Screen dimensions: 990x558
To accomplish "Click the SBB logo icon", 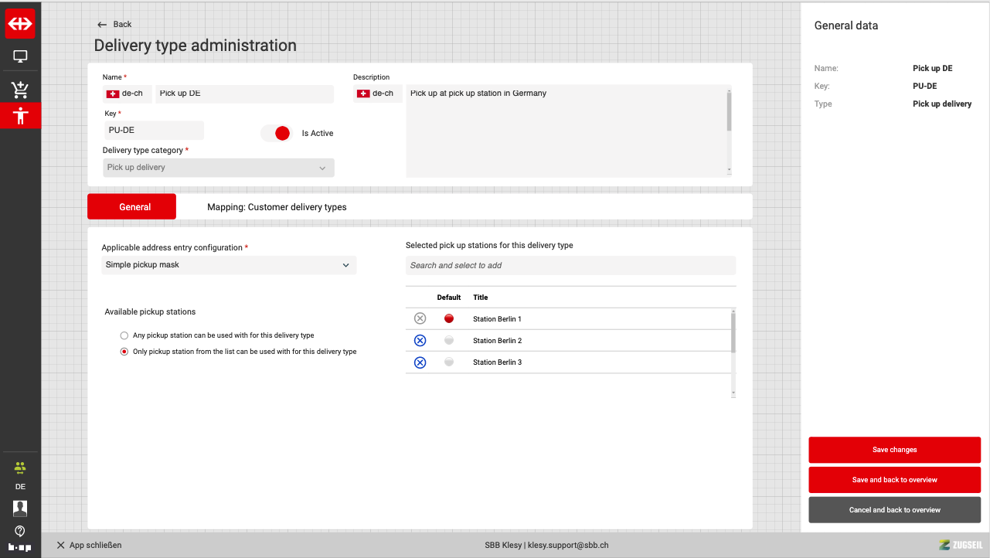I will (x=20, y=24).
